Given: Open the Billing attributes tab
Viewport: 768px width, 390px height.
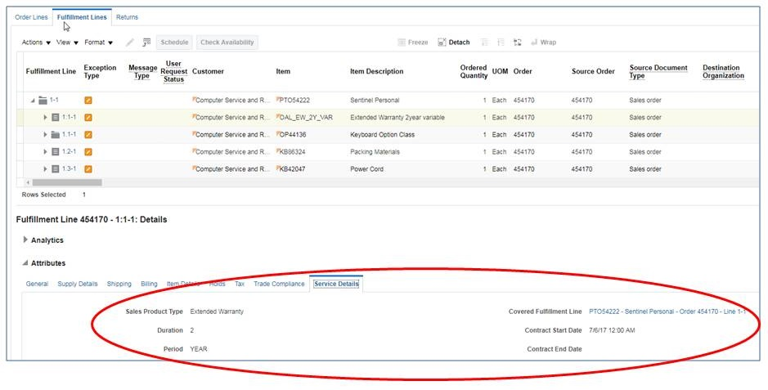Looking at the screenshot, I should [149, 284].
